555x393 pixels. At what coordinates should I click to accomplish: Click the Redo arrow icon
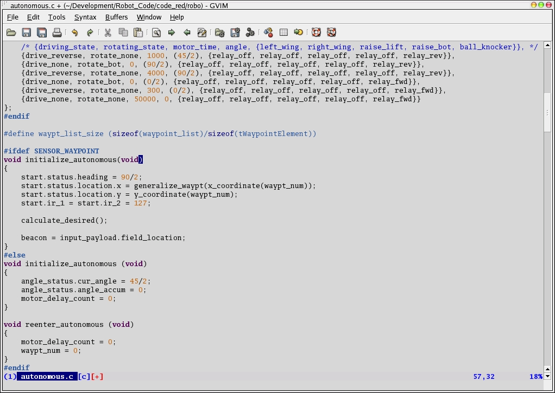(90, 33)
